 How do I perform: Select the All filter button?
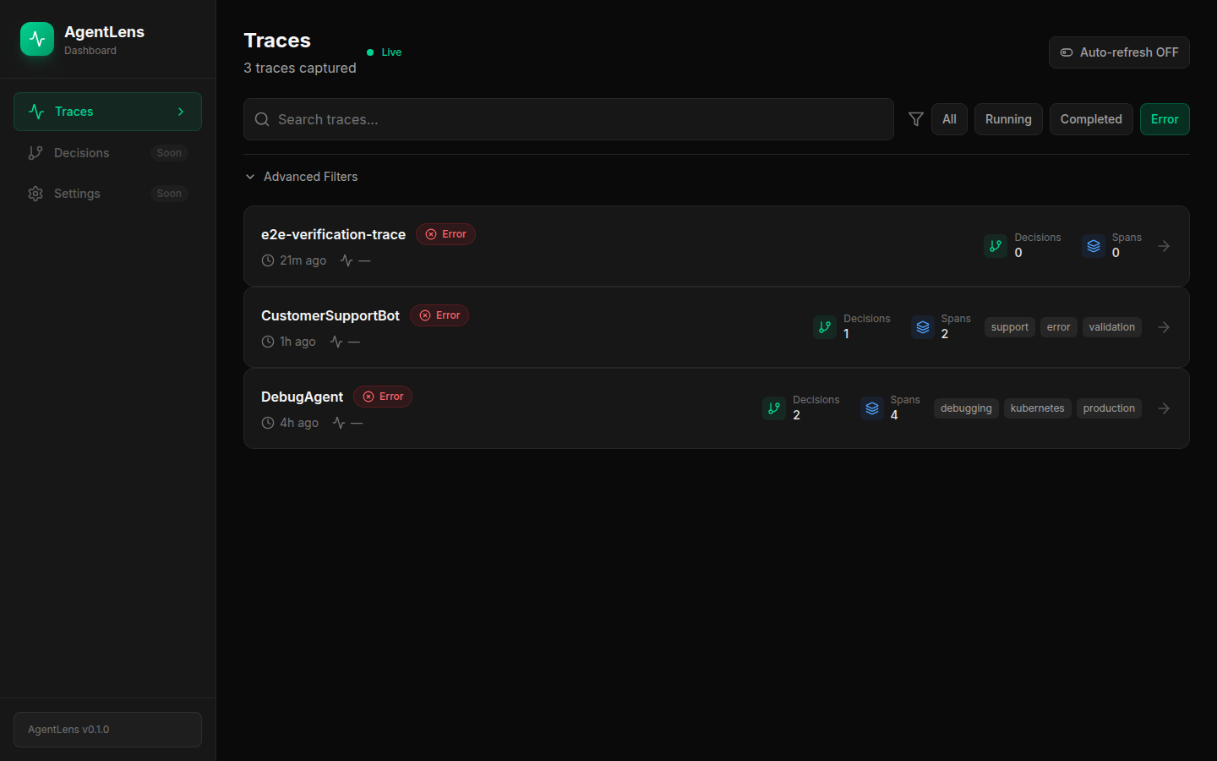click(949, 119)
